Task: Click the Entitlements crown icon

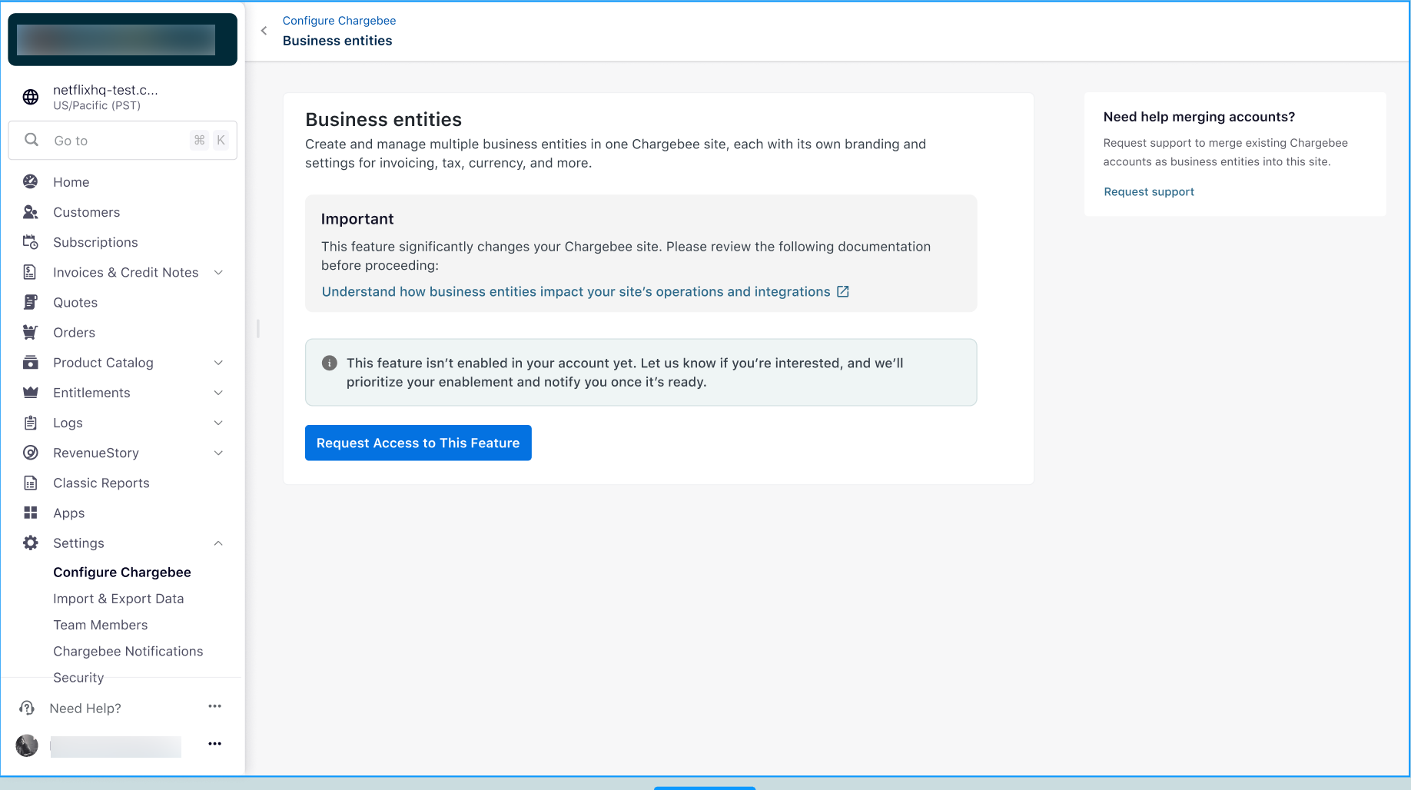Action: [31, 393]
